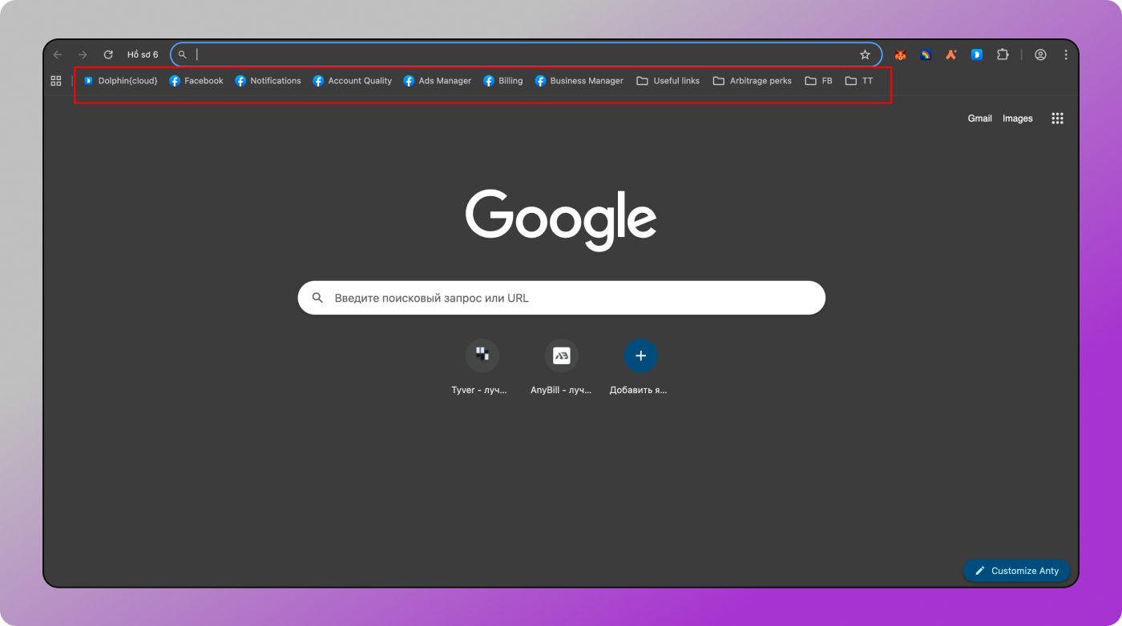Image resolution: width=1122 pixels, height=626 pixels.
Task: Open the Ads Manager bookmark
Action: point(437,81)
